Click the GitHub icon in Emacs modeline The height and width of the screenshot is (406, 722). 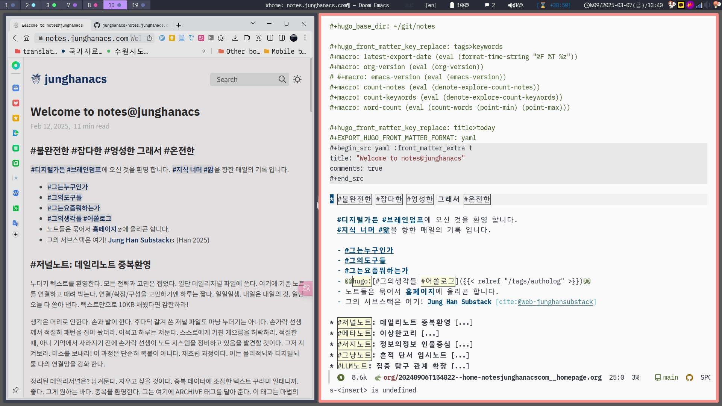(x=689, y=377)
